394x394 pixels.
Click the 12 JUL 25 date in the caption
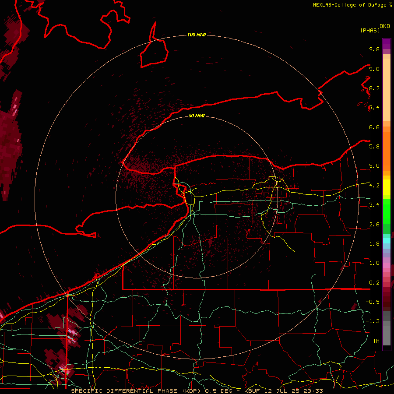[282, 391]
